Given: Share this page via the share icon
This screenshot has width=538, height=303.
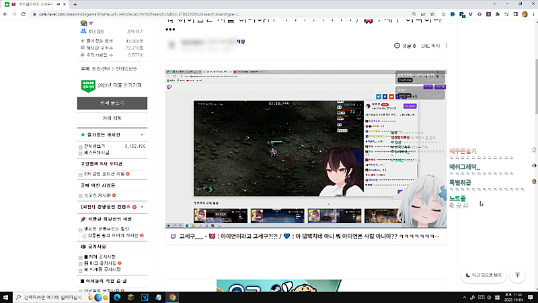Looking at the screenshot, I should click(423, 14).
